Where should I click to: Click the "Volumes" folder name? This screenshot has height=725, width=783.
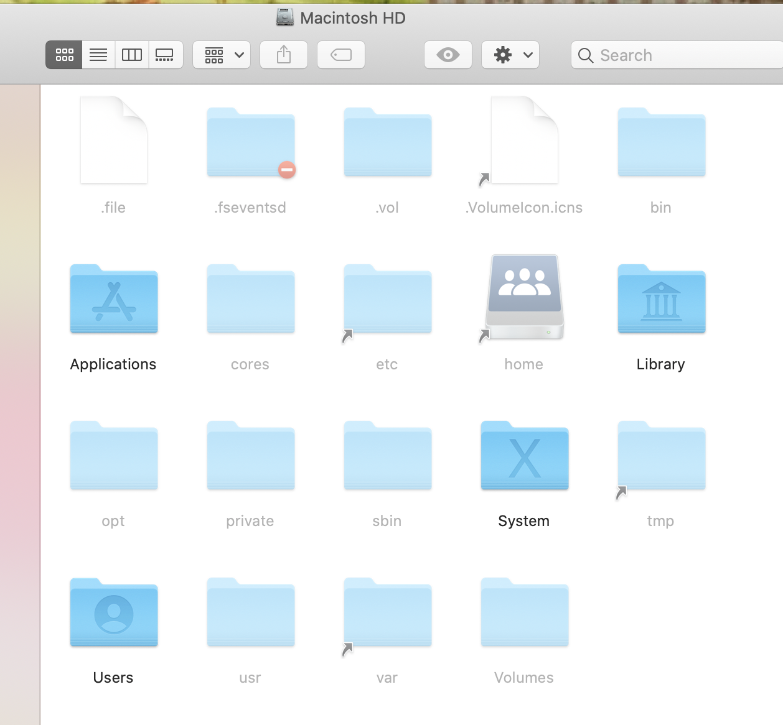click(524, 678)
